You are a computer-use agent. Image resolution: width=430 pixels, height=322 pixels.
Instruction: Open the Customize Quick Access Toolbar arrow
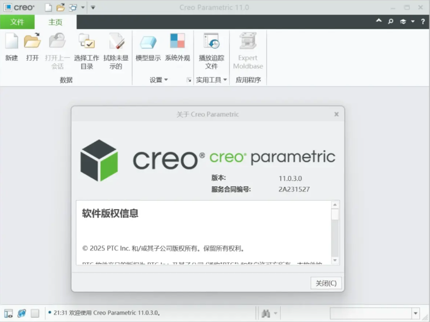click(x=93, y=7)
